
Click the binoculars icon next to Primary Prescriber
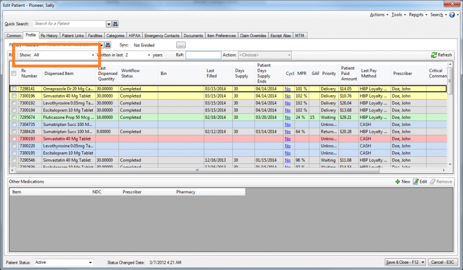tap(108, 45)
